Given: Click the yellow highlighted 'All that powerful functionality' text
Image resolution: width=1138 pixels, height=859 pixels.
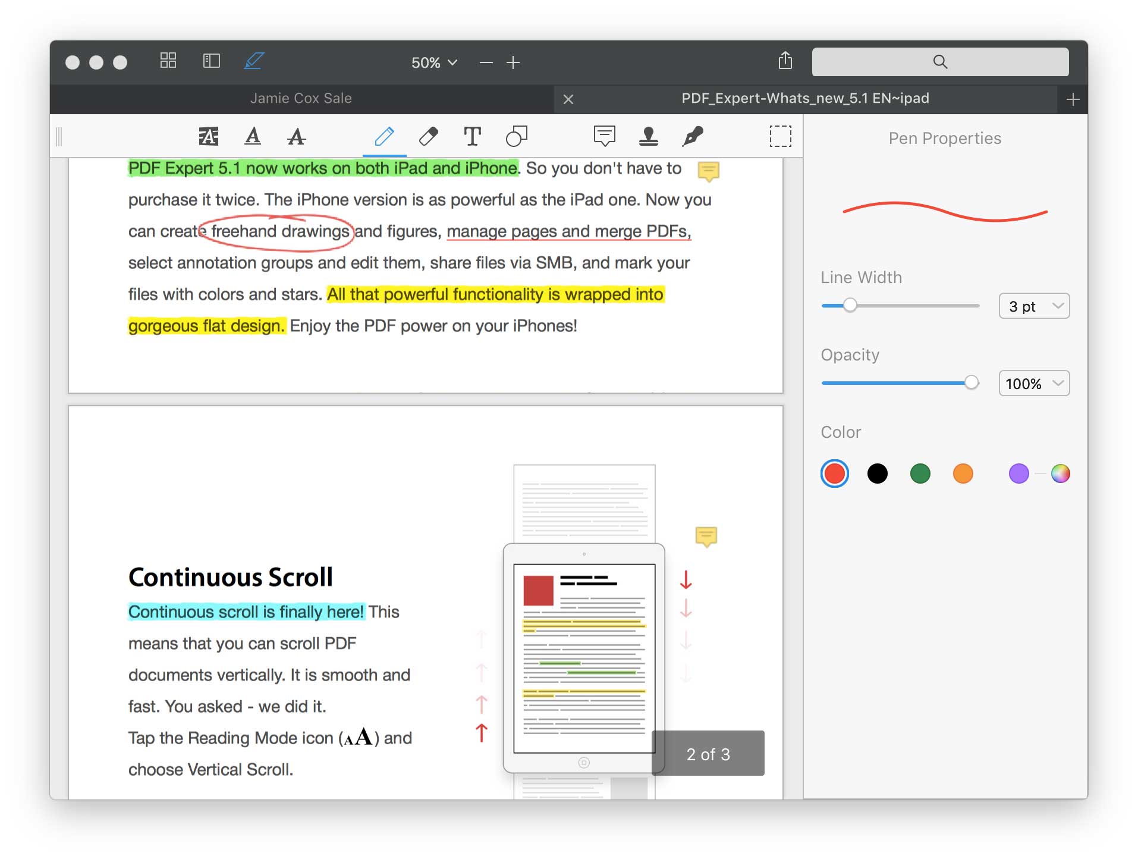Looking at the screenshot, I should click(x=495, y=294).
